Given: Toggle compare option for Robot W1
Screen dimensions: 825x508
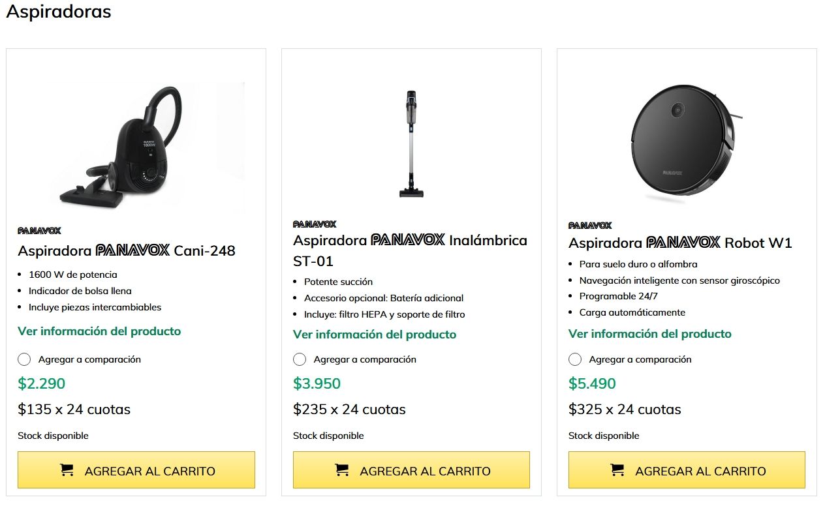Looking at the screenshot, I should pos(575,359).
